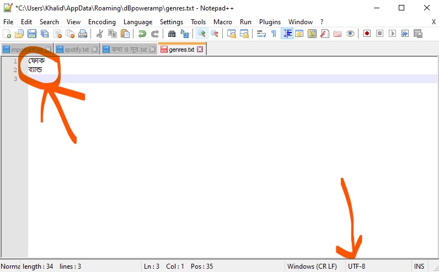Screen dimensions: 439x272
Task: Toggle Word wrap in the toolbar
Action: (261, 34)
